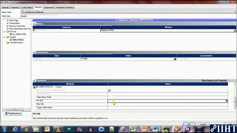The width and height of the screenshot is (237, 133).
Task: Collapse EMPLOYEES1 - Target properties group
Action: coord(34,87)
